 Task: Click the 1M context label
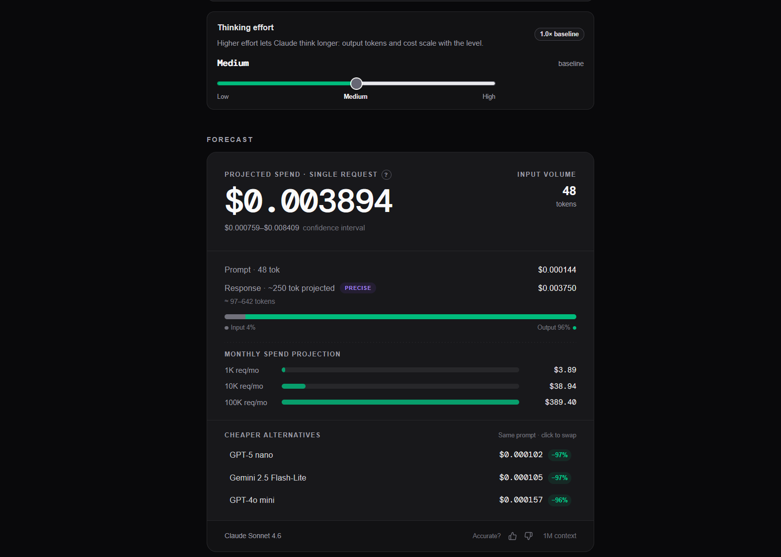click(x=560, y=536)
